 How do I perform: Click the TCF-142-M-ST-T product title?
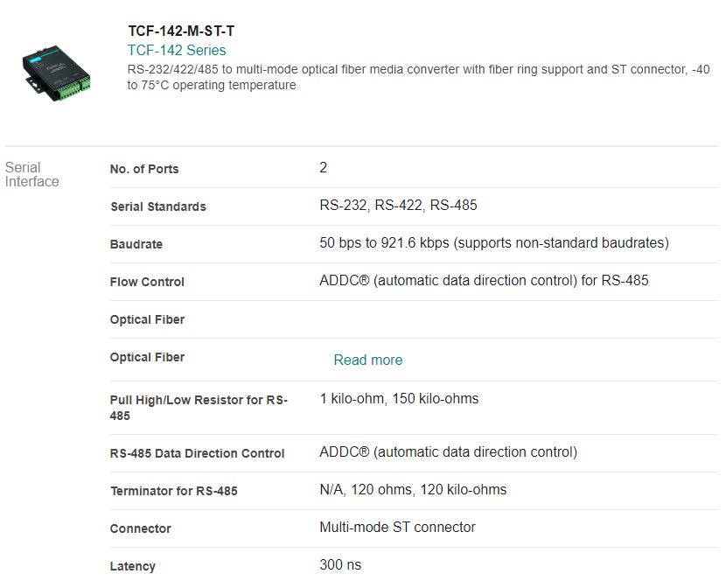(x=181, y=32)
